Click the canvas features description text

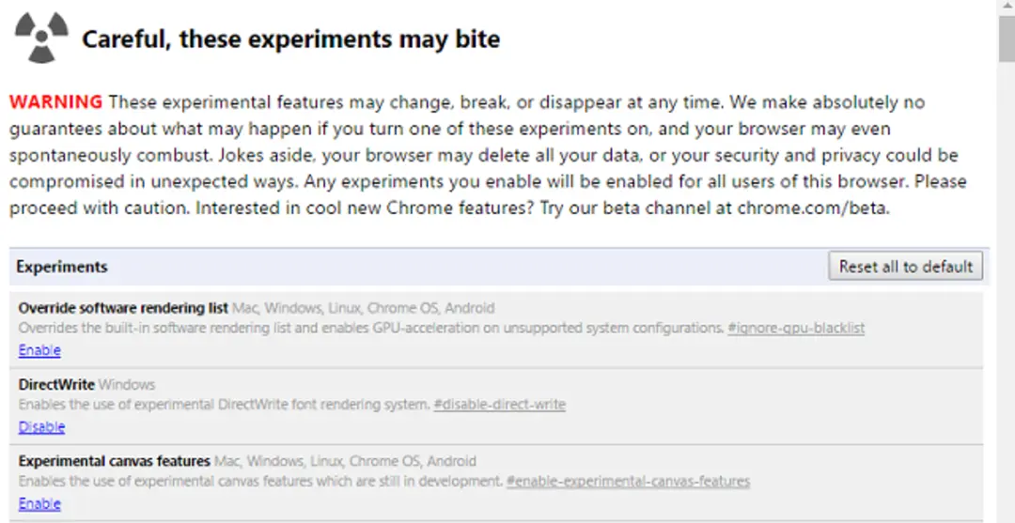261,481
